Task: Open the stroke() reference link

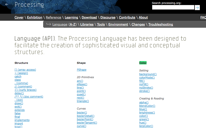Action: tap(144, 91)
